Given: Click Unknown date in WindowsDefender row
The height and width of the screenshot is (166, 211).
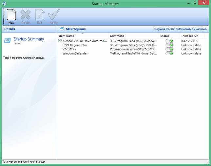Looking at the screenshot, I should click(191, 53).
